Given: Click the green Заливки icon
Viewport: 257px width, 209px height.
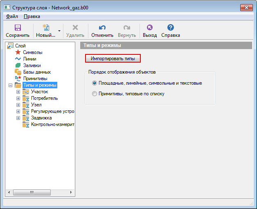Looking at the screenshot, I should [x=18, y=65].
